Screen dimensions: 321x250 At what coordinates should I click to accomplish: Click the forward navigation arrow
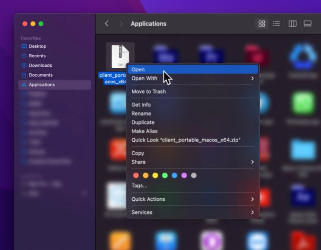121,24
